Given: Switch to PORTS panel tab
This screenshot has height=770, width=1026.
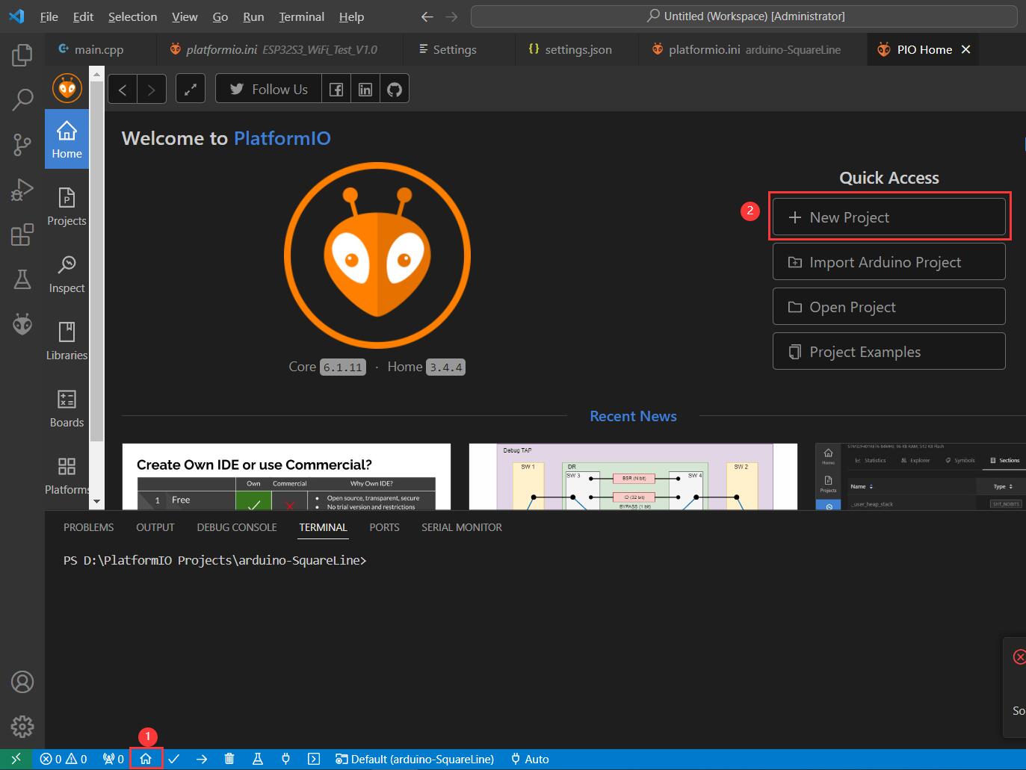Looking at the screenshot, I should pyautogui.click(x=384, y=527).
